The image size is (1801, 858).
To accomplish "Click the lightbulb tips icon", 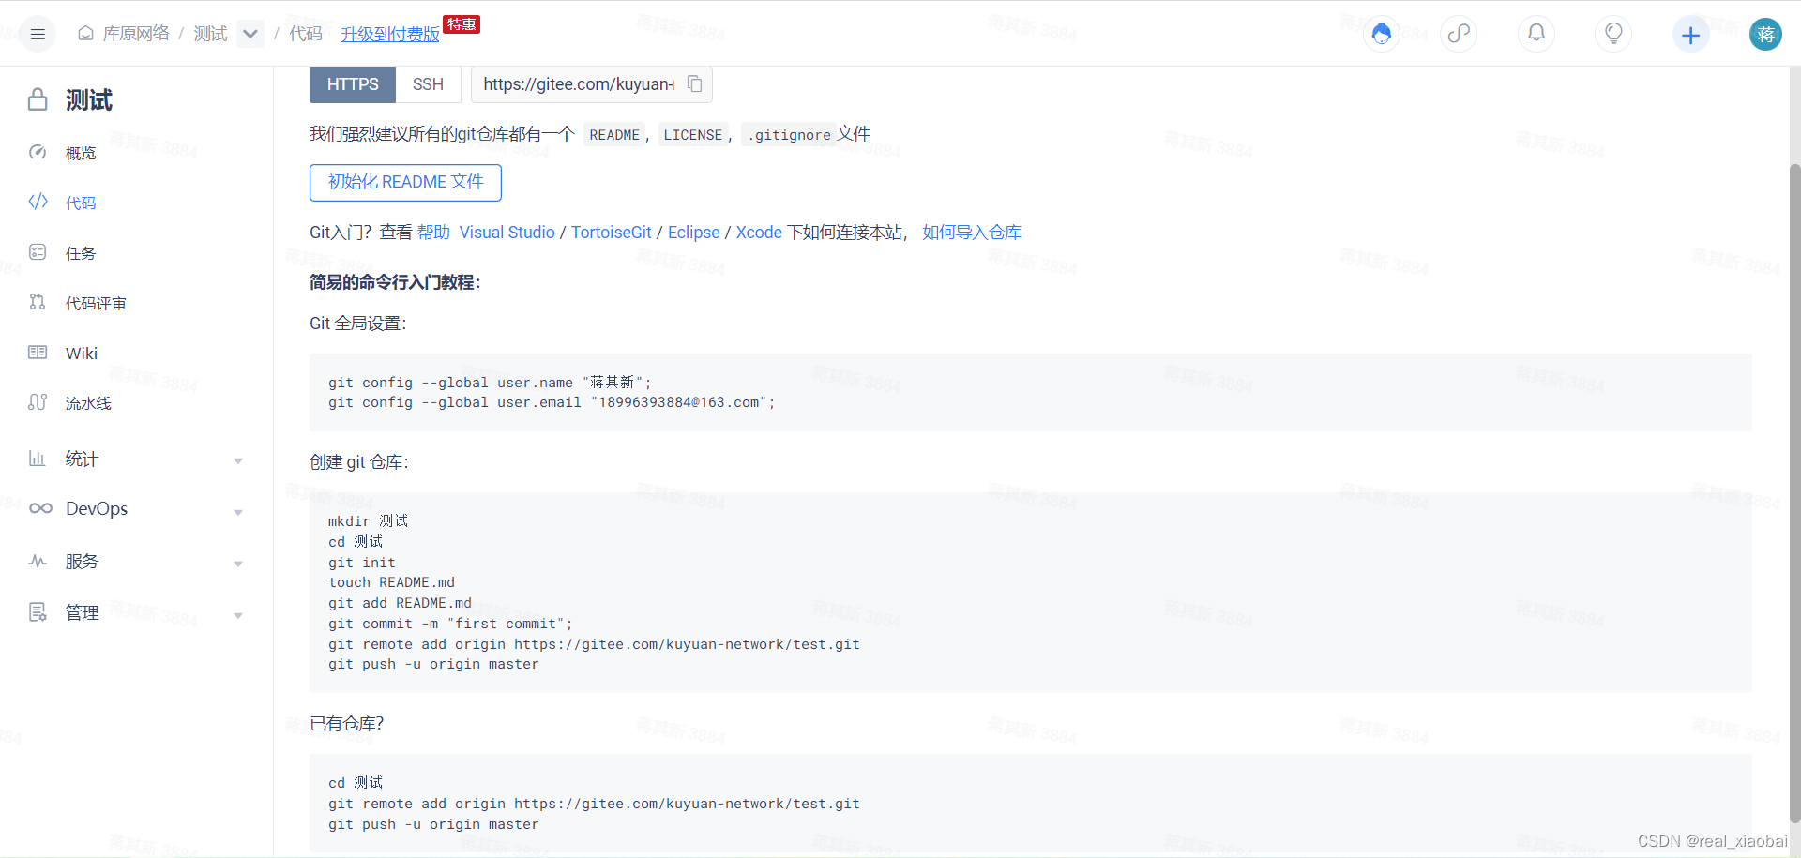I will point(1613,34).
